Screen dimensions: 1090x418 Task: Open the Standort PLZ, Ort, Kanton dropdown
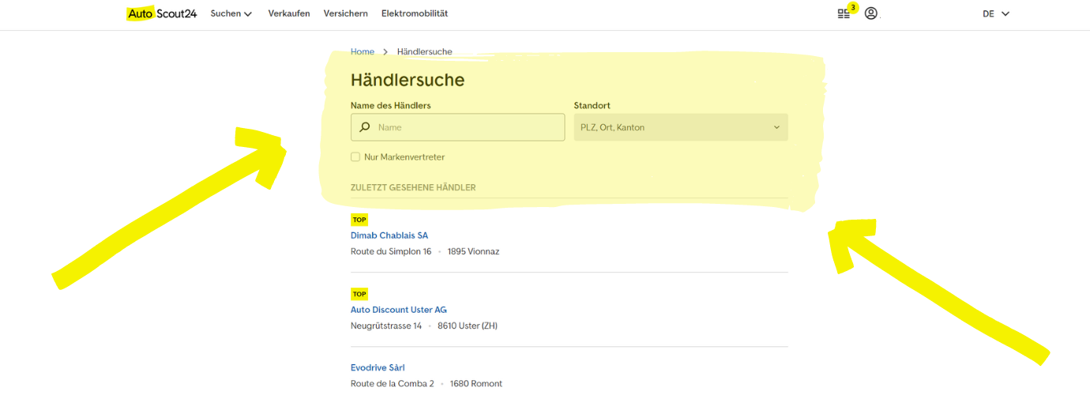click(681, 127)
